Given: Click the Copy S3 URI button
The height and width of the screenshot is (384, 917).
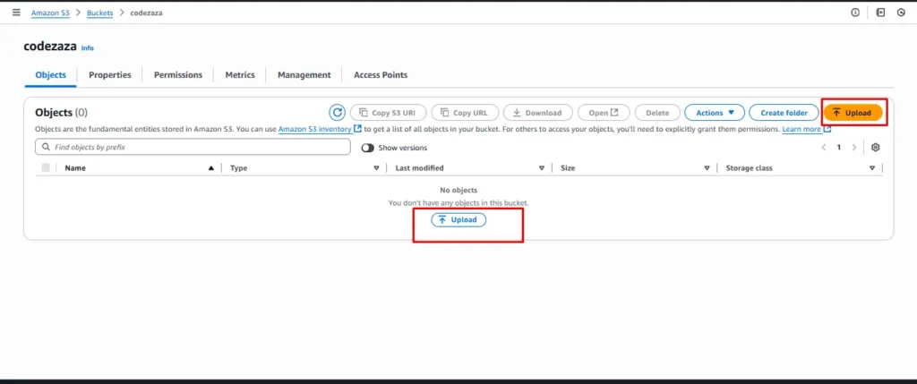Looking at the screenshot, I should (388, 113).
